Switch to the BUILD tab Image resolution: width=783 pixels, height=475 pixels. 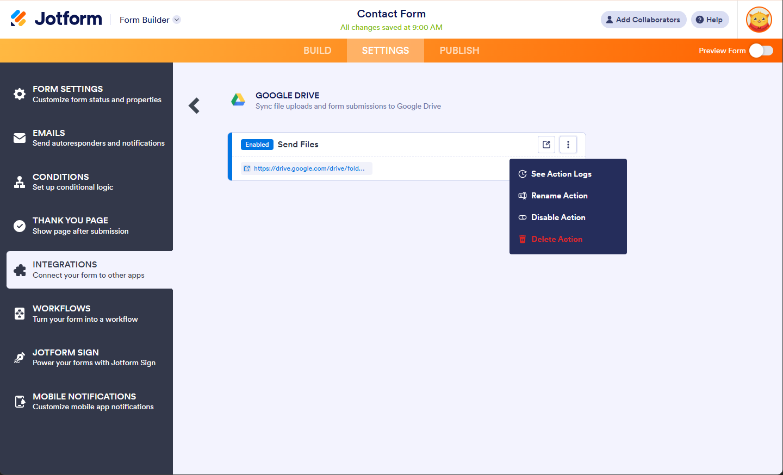[317, 51]
